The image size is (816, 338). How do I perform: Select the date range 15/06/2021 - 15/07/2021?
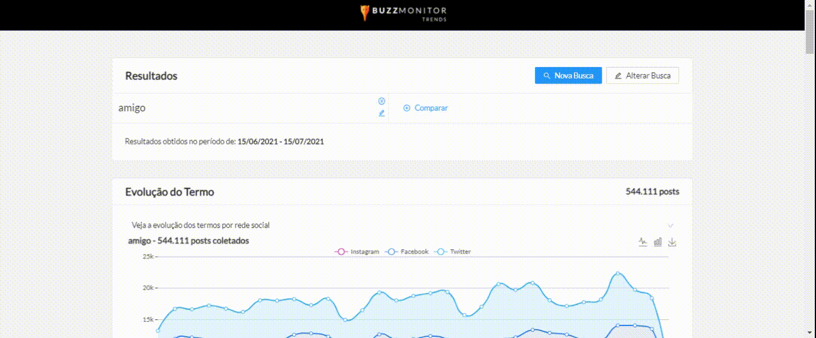280,142
